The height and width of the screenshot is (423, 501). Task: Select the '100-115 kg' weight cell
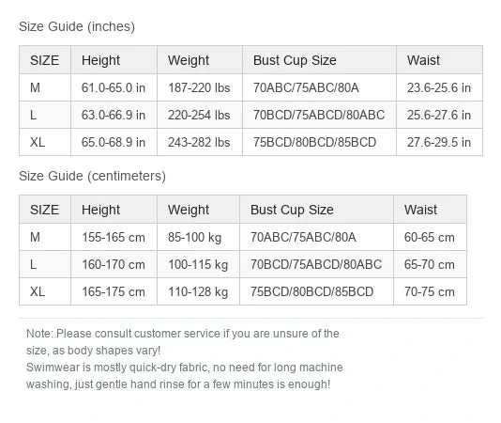click(x=198, y=264)
